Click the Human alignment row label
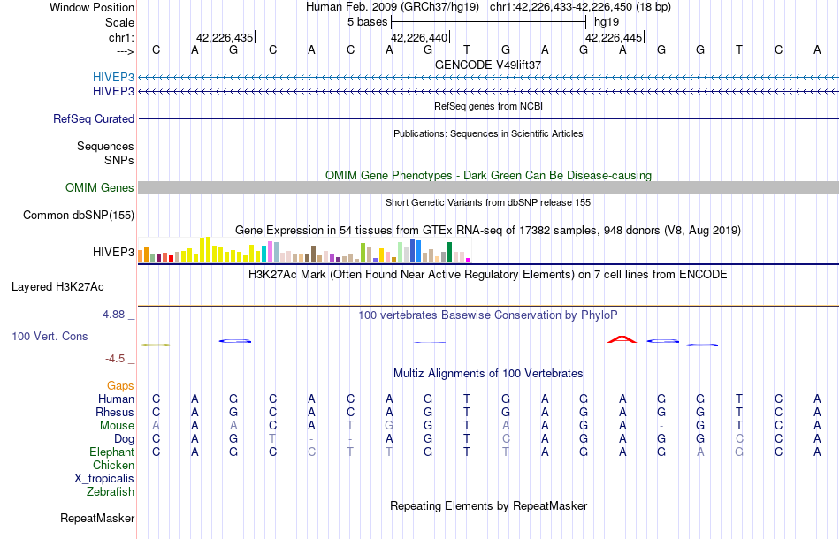 pos(116,399)
